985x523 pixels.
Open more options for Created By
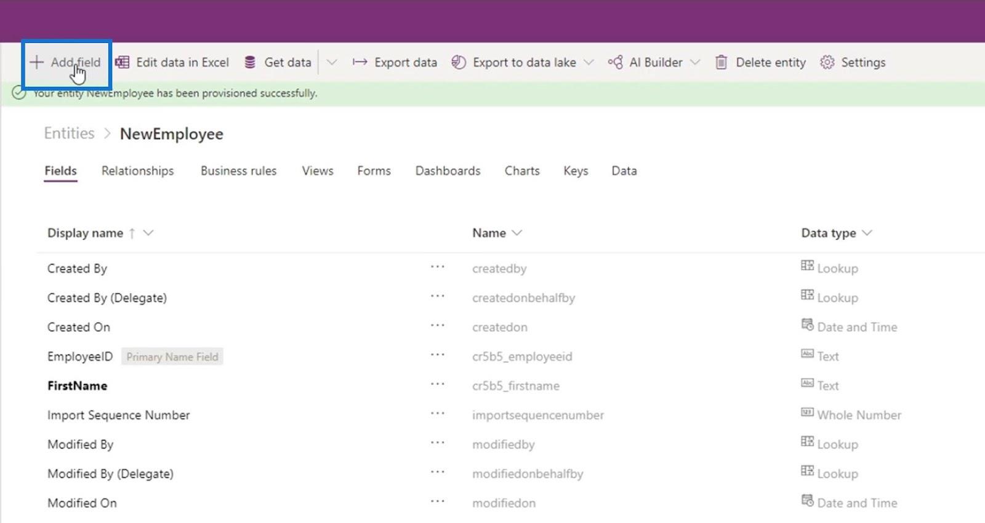[x=437, y=267]
